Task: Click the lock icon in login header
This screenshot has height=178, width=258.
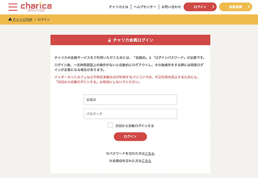Action: 109,40
